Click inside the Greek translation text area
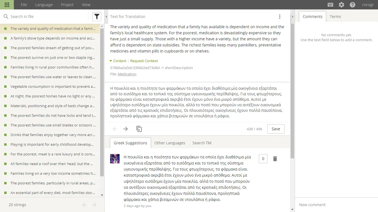Viewport: 378px width, 212px height. tap(197, 102)
